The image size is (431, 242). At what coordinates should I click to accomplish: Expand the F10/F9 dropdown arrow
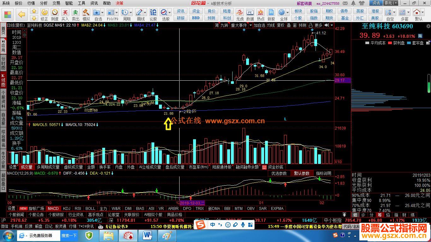[x=117, y=12]
